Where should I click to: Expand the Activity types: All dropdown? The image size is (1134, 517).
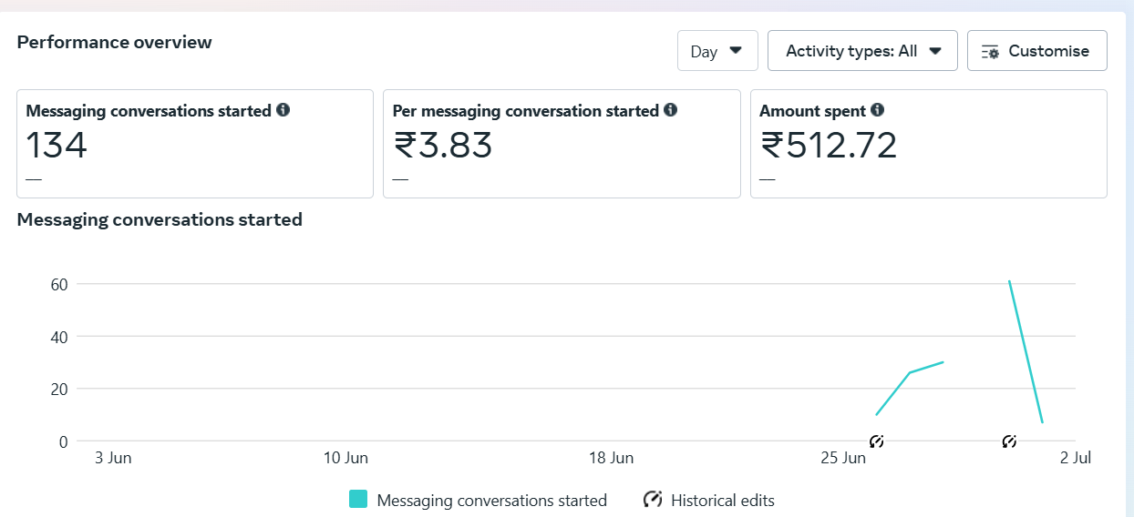pyautogui.click(x=862, y=51)
